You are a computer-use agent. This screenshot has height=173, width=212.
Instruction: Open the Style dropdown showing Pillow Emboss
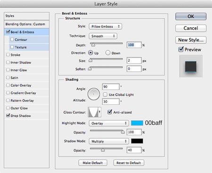[x=106, y=26]
